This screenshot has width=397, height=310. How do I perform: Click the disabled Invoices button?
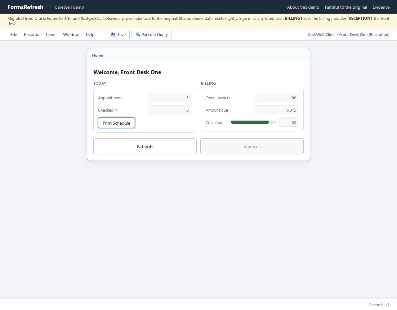point(252,146)
